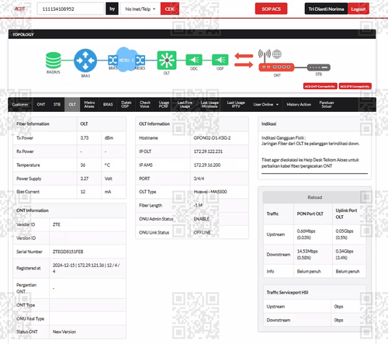The width and height of the screenshot is (388, 344).
Task: Select the IP AMS value 172.29.16.200
Action: [x=207, y=165]
